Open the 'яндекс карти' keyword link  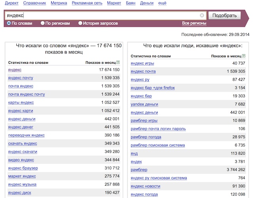click(x=21, y=111)
